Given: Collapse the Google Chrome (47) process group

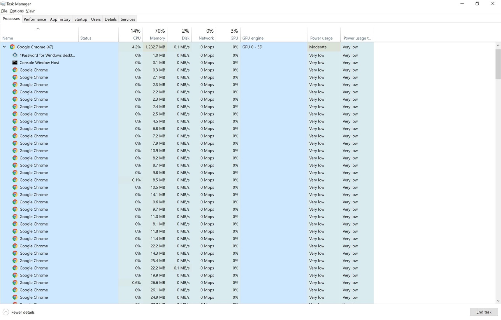Looking at the screenshot, I should click(x=4, y=47).
